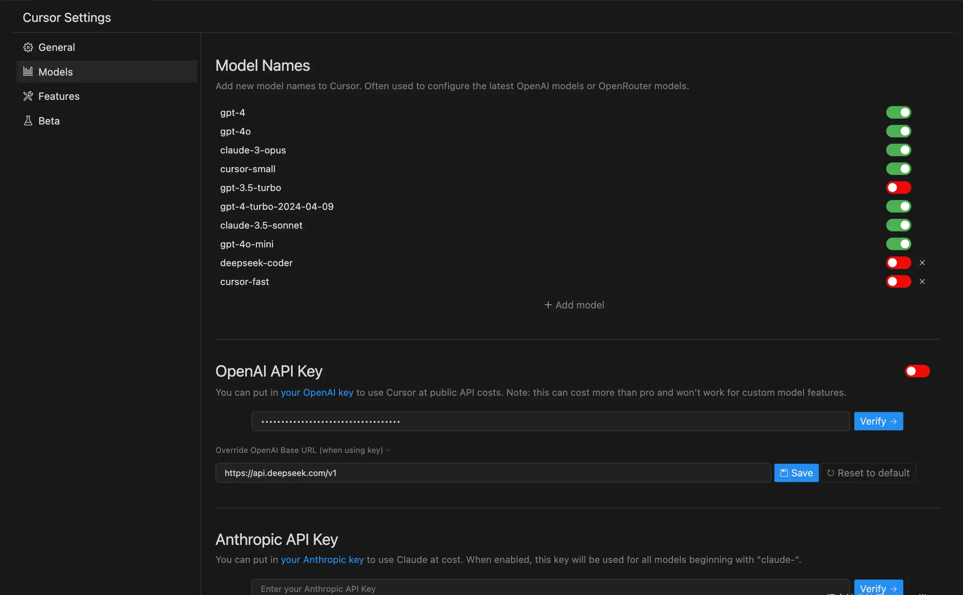963x595 pixels.
Task: Click the gpt-4-turbo-2024-04-09 model name
Action: pyautogui.click(x=277, y=206)
